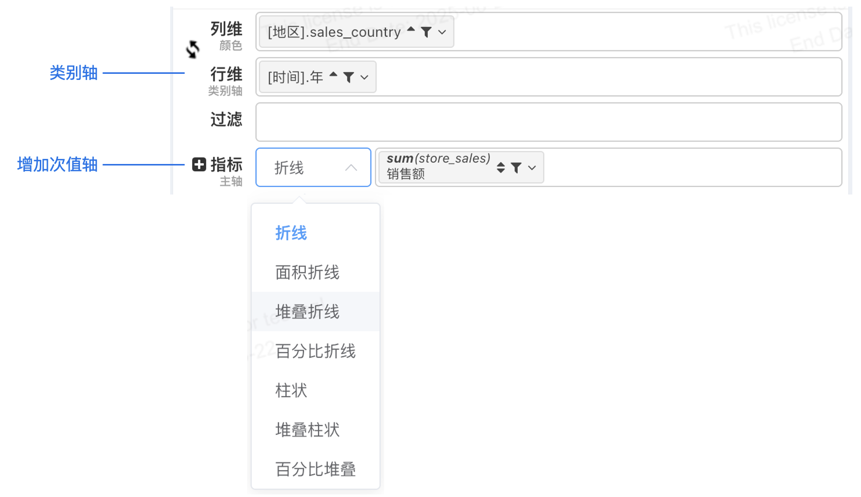
Task: Click sort arrow on [时间].年 field
Action: point(334,75)
